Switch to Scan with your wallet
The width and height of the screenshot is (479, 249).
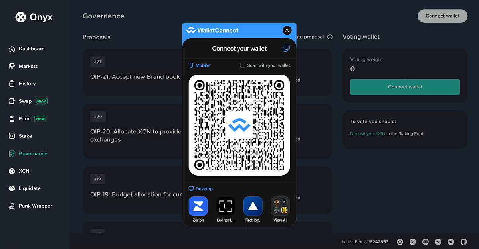tap(265, 65)
